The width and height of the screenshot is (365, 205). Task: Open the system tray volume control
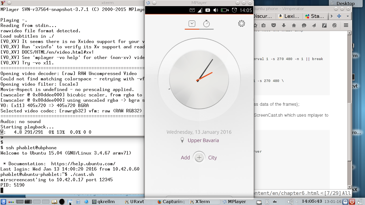pos(290,202)
